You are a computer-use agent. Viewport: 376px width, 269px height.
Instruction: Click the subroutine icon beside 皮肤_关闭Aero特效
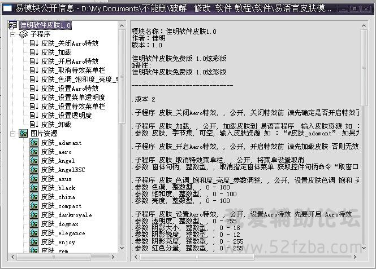[x=34, y=43]
